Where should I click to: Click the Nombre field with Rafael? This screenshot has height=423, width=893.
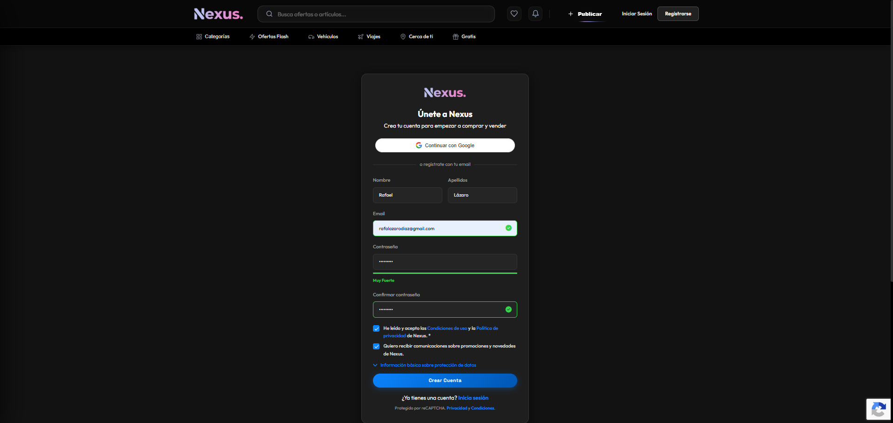point(407,195)
